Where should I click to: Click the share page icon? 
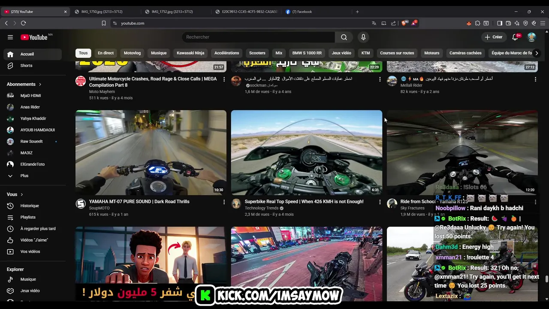pos(393,23)
